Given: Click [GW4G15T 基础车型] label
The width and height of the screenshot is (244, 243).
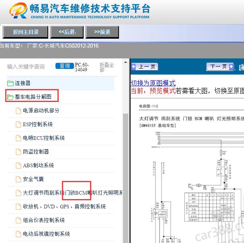Looking at the screenshot, I should click(158, 126).
